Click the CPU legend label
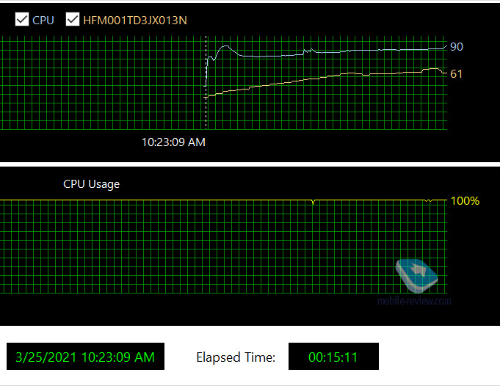This screenshot has height=386, width=500. coord(43,20)
